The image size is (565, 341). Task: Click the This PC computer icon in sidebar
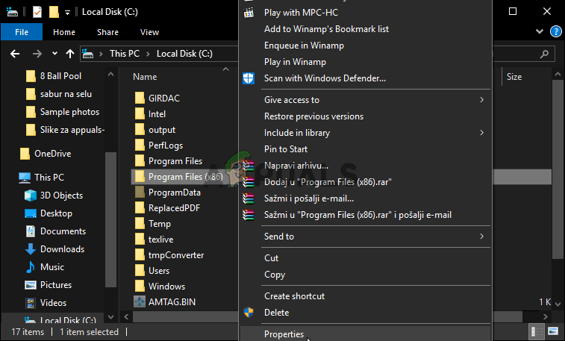click(25, 178)
